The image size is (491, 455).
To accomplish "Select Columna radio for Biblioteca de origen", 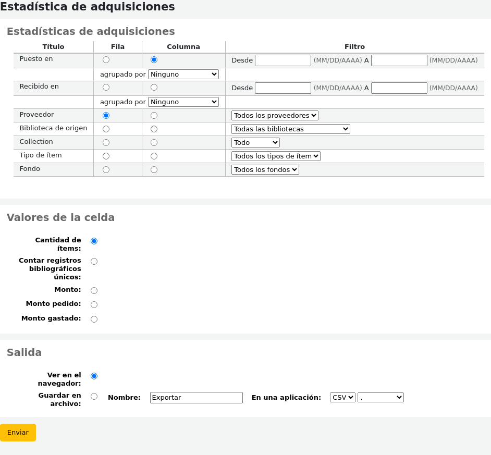I will [154, 129].
